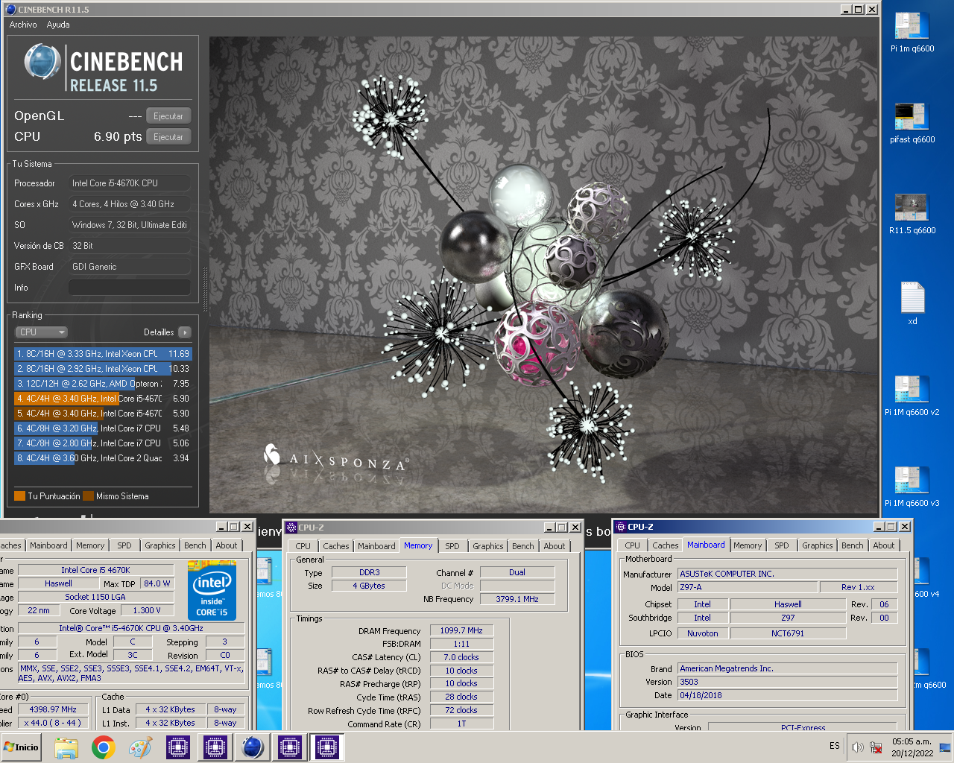The width and height of the screenshot is (954, 763).
Task: Open SPD tab in right CPU-Z window
Action: click(782, 545)
